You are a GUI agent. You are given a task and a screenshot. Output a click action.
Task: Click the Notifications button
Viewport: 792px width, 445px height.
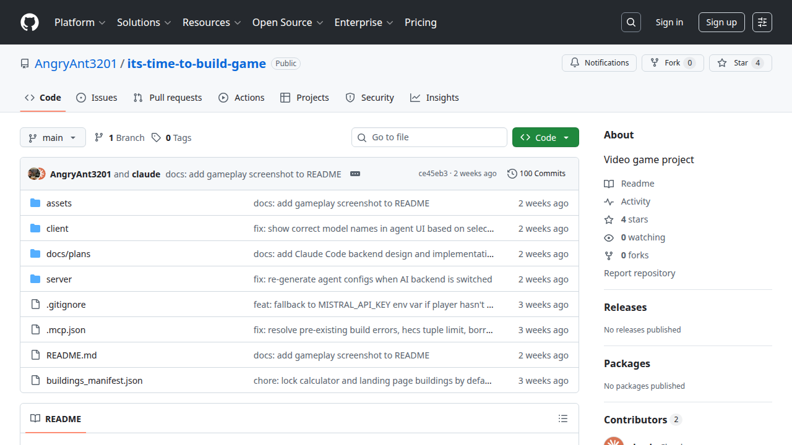[599, 63]
